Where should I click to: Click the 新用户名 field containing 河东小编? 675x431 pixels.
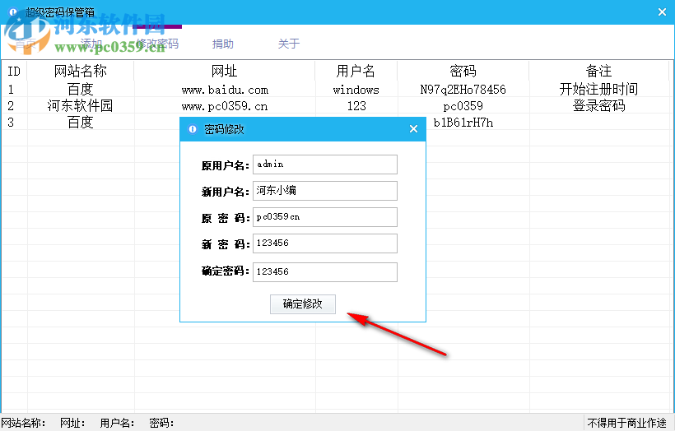(x=325, y=191)
